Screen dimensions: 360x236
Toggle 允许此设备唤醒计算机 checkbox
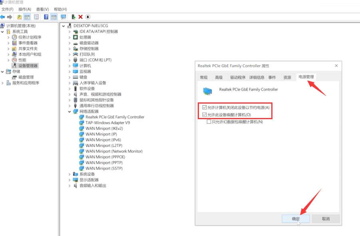click(204, 114)
